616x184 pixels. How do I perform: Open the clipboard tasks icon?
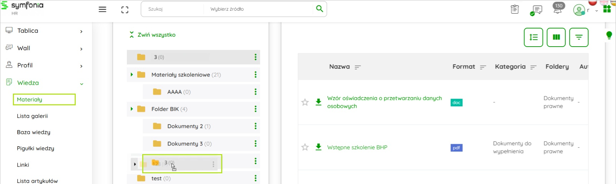(515, 10)
